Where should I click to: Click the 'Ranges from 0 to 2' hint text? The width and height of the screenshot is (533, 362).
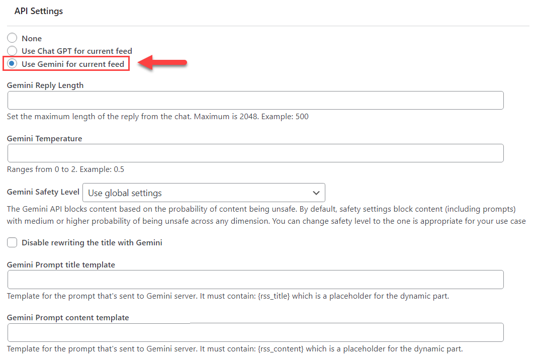coord(65,169)
